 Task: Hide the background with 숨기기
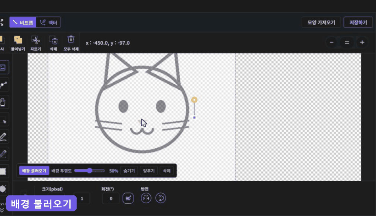(129, 171)
